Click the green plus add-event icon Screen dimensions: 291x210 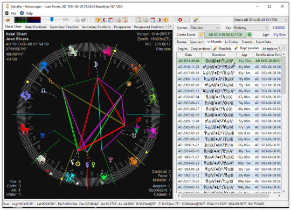tap(250, 35)
